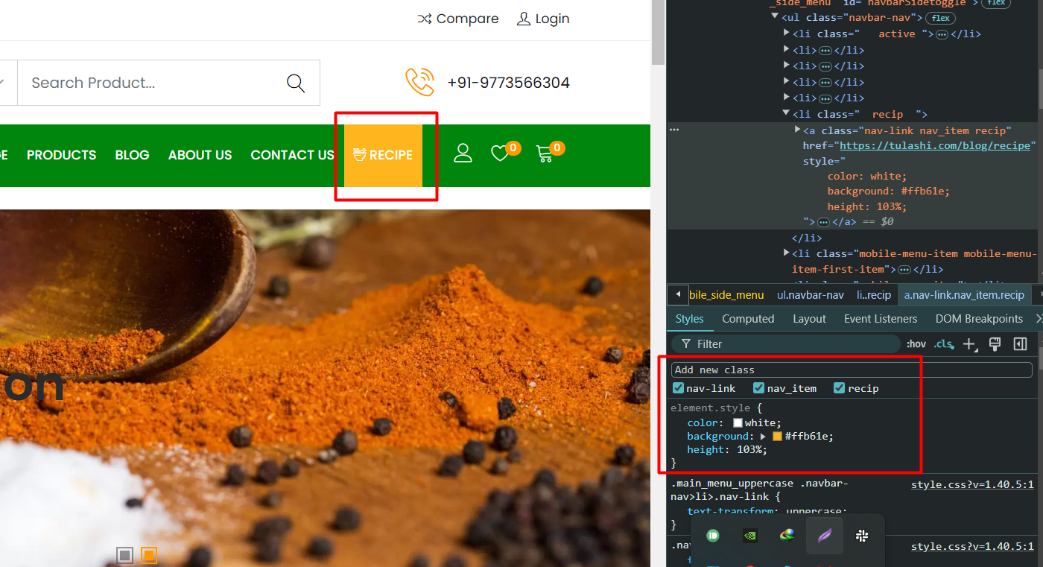Click ellipsis in the active li row

click(942, 34)
